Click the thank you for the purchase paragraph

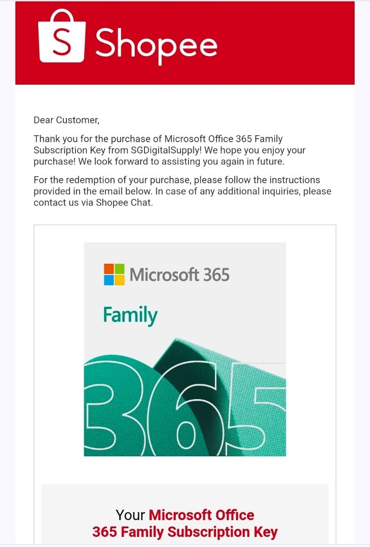170,150
